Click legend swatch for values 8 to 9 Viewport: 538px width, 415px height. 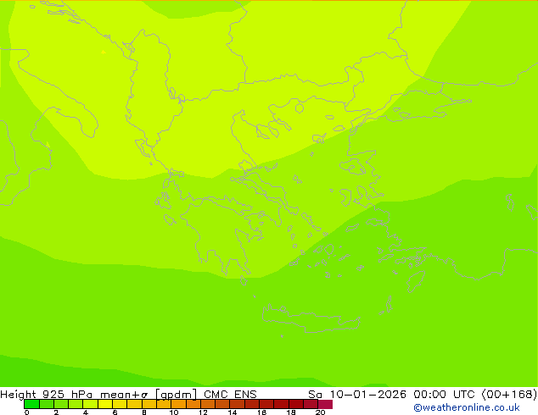[149, 404]
